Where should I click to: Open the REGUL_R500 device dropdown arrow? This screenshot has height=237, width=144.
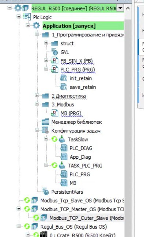(120, 8)
